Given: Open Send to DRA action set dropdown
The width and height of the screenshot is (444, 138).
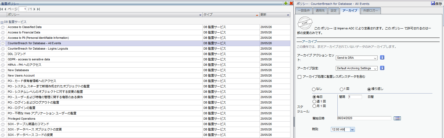Looking at the screenshot, I should point(357,58).
